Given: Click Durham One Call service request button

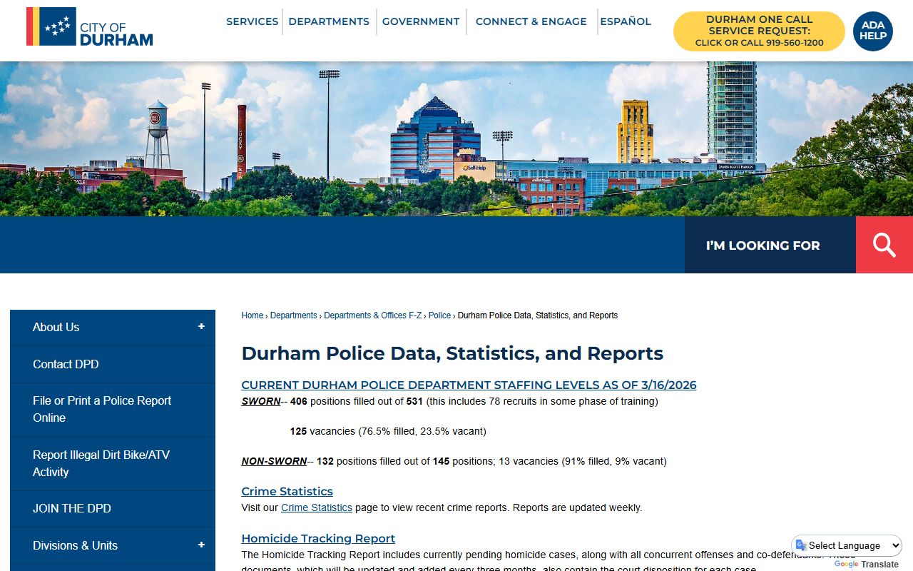Looking at the screenshot, I should [759, 31].
